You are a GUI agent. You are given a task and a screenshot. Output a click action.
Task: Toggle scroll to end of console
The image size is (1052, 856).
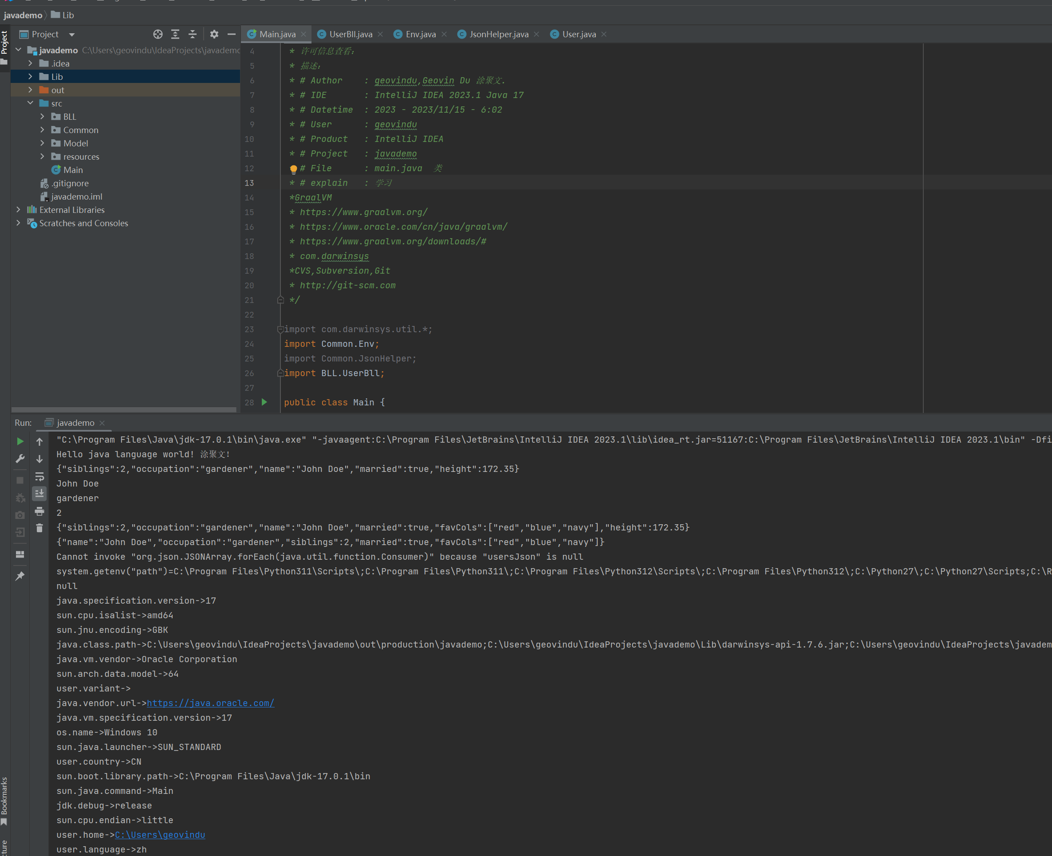[39, 493]
